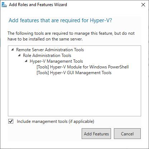Select Hyper-V GUI Management Tools entry
This screenshot has width=149, height=149.
[74, 73]
